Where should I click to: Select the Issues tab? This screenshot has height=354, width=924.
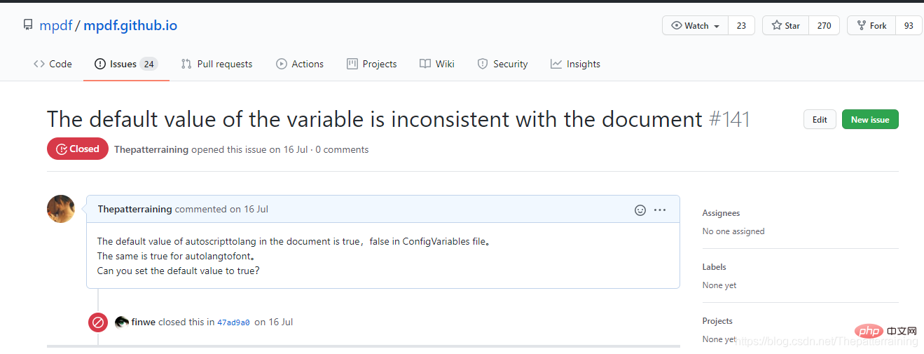tap(126, 64)
